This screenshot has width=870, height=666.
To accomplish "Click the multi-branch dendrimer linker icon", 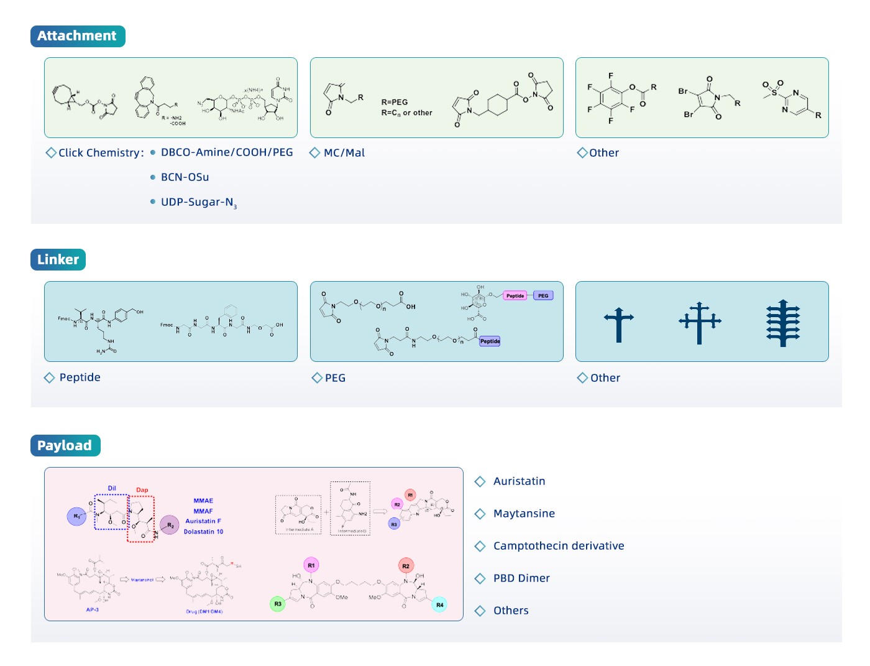I will click(783, 323).
